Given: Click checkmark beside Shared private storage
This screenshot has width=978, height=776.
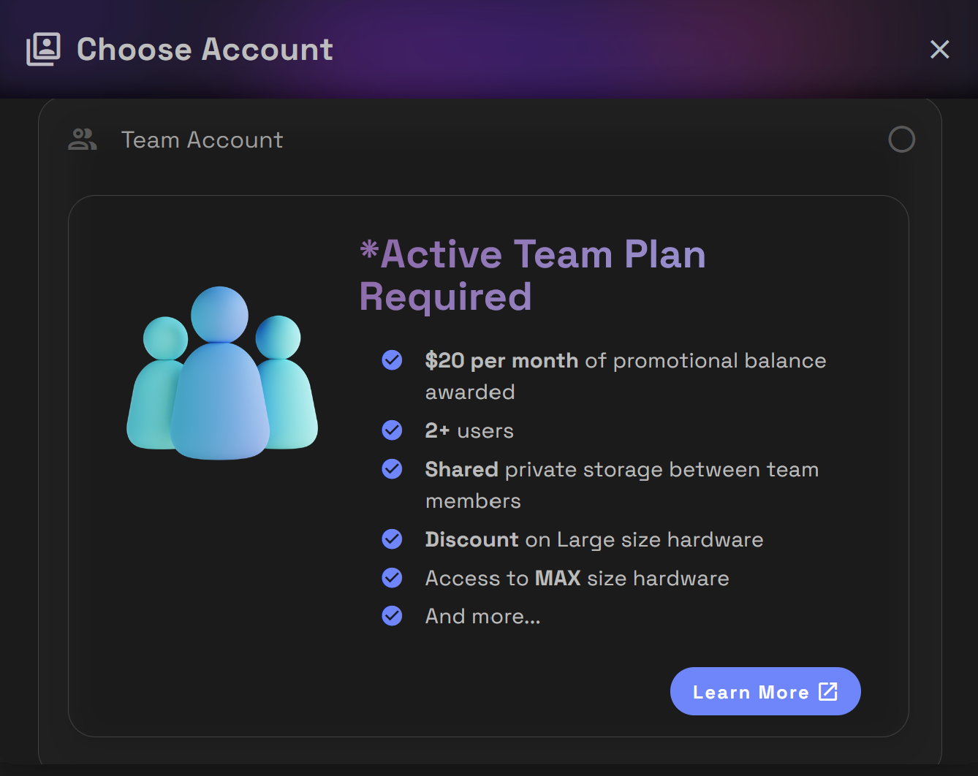Looking at the screenshot, I should pyautogui.click(x=392, y=469).
